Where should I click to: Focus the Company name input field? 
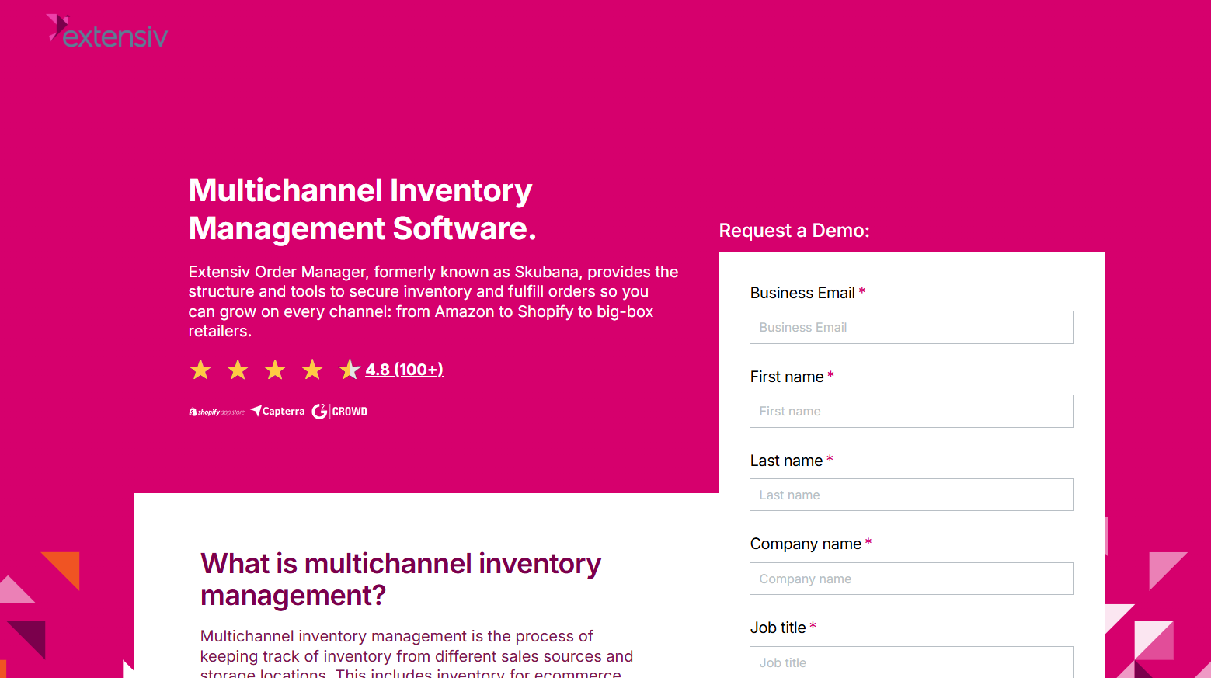911,579
